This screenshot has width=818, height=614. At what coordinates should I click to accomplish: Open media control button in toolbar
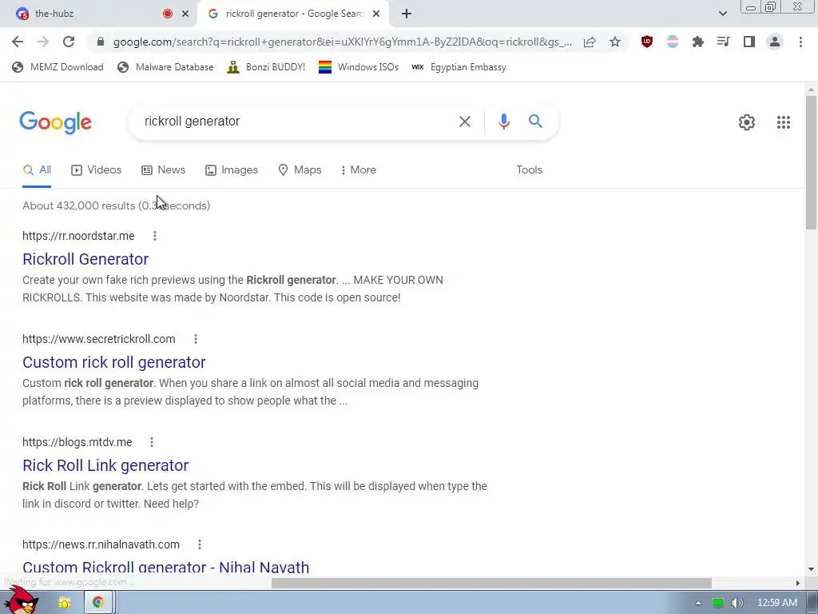click(x=723, y=42)
